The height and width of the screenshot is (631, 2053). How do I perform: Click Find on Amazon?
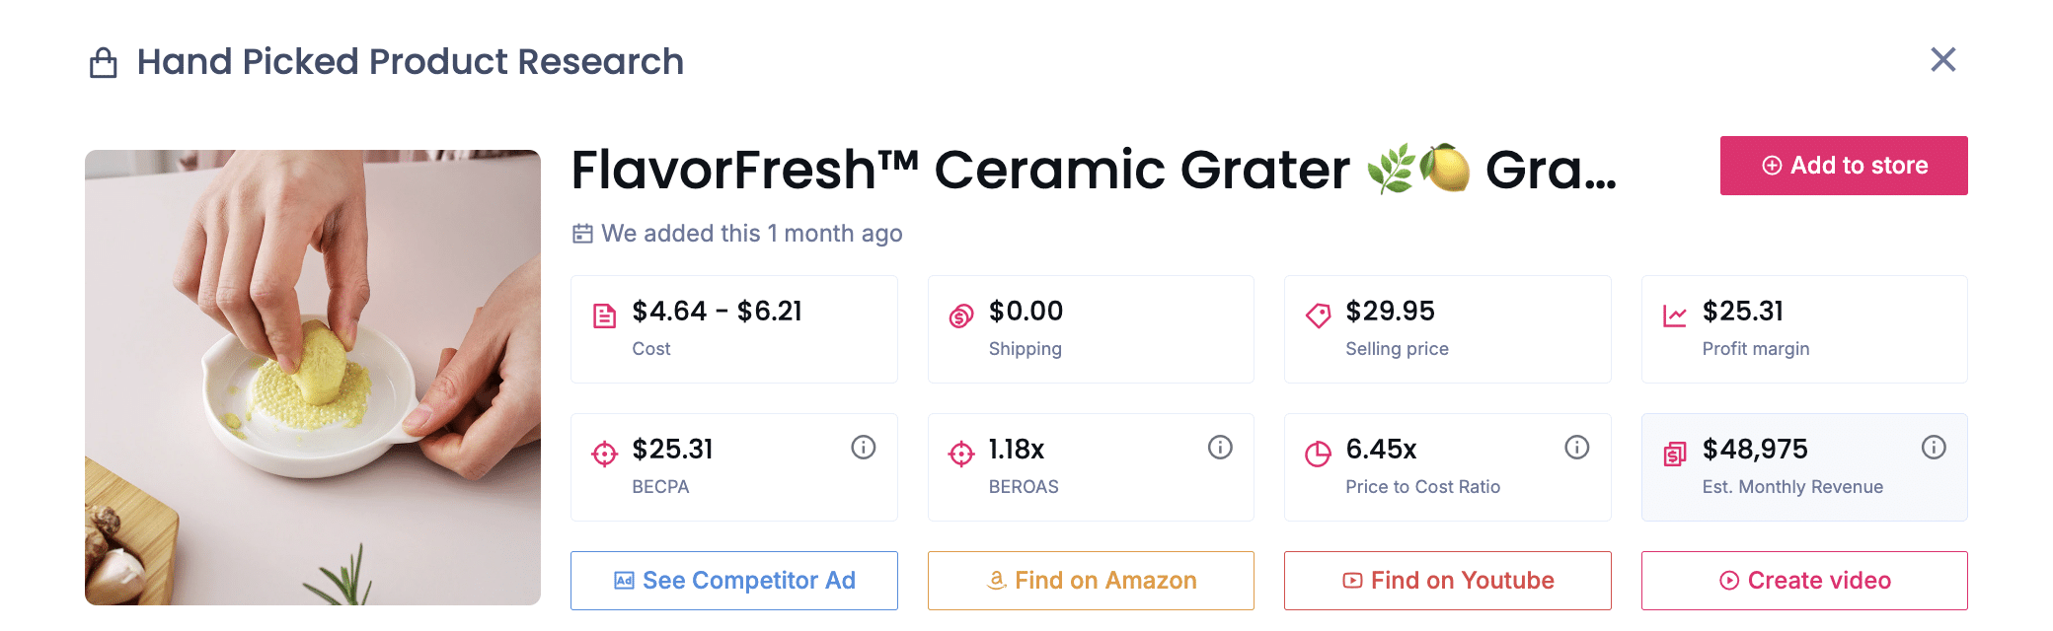[1090, 581]
